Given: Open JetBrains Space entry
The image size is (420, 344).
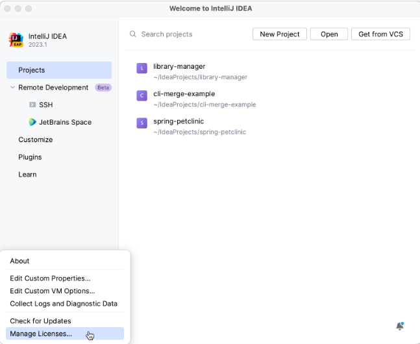Looking at the screenshot, I should pyautogui.click(x=65, y=122).
